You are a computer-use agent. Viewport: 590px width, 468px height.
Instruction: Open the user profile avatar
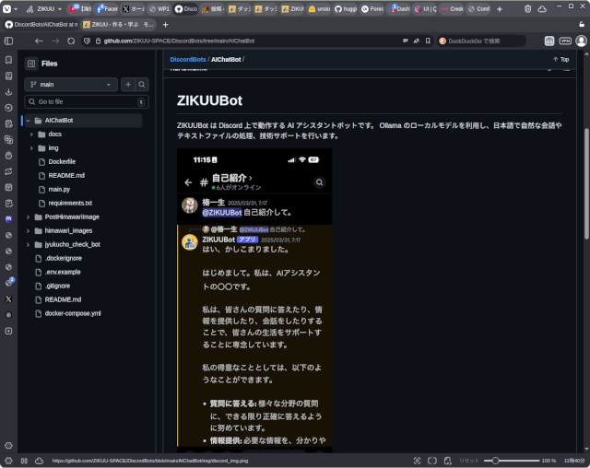[x=582, y=41]
